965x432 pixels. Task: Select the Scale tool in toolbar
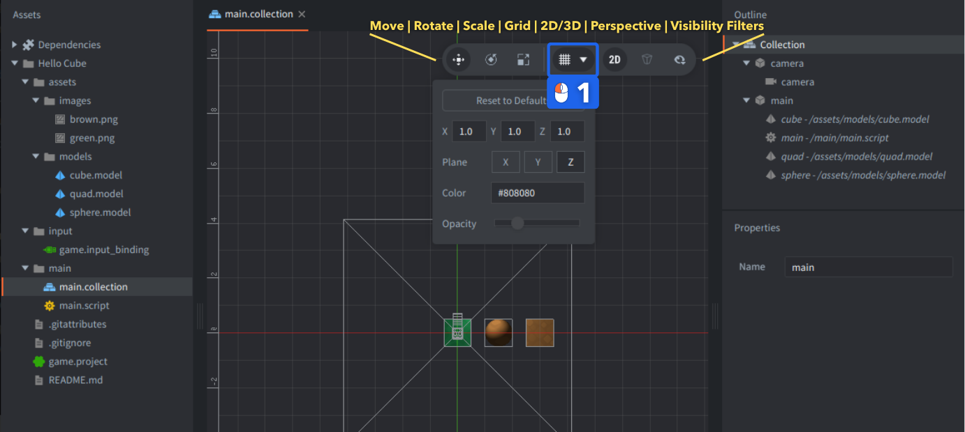[523, 60]
